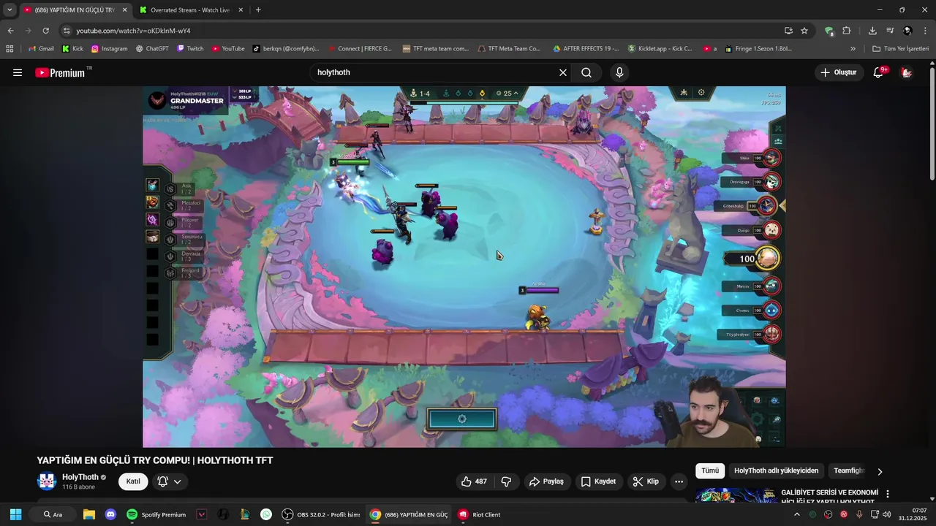The width and height of the screenshot is (936, 526).
Task: Open File Explorer from the taskbar
Action: (x=88, y=514)
